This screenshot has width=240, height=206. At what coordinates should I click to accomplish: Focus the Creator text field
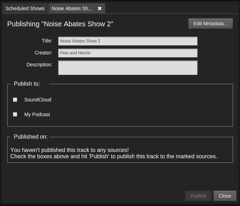click(x=128, y=53)
